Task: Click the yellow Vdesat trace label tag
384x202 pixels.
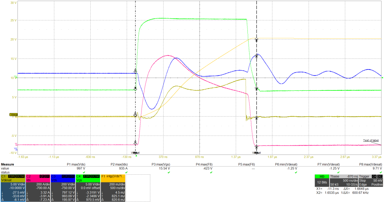Action: click(14, 115)
